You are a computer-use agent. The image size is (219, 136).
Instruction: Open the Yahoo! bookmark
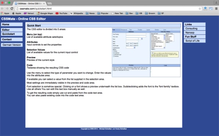[x=29, y=13]
